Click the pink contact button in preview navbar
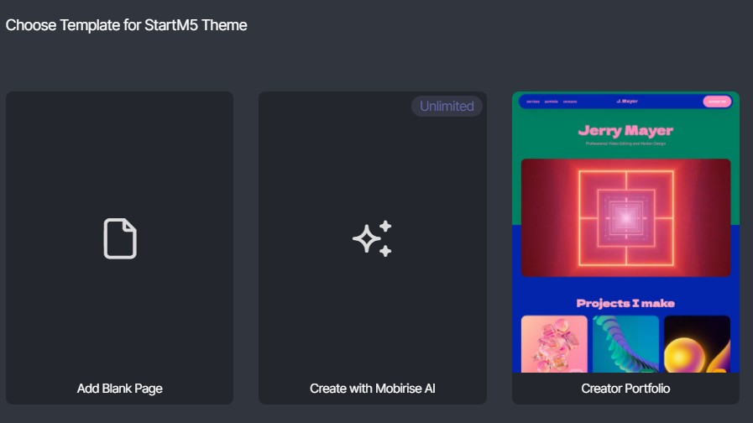The image size is (753, 423). 717,102
